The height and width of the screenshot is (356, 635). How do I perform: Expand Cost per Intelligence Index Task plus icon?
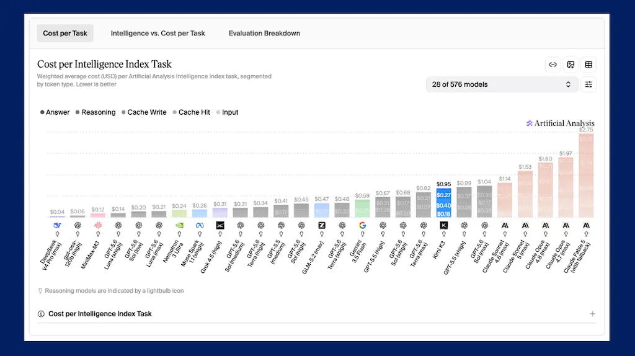(592, 314)
